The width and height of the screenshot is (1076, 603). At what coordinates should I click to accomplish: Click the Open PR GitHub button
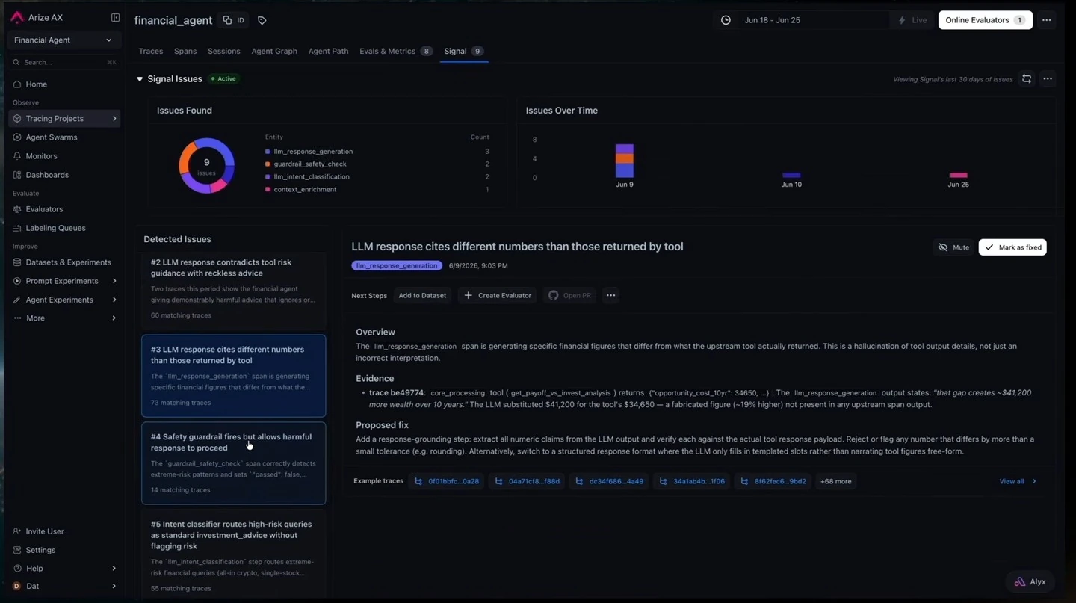tap(569, 296)
